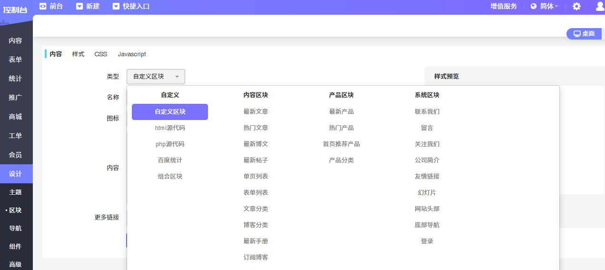Choose html源代码 block type
The image size is (605, 270).
tap(170, 128)
